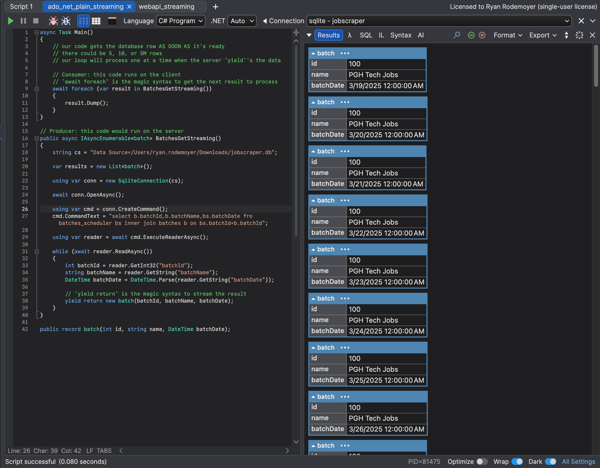The width and height of the screenshot is (600, 468).
Task: Toggle the results panel layout icon
Action: [x=112, y=21]
